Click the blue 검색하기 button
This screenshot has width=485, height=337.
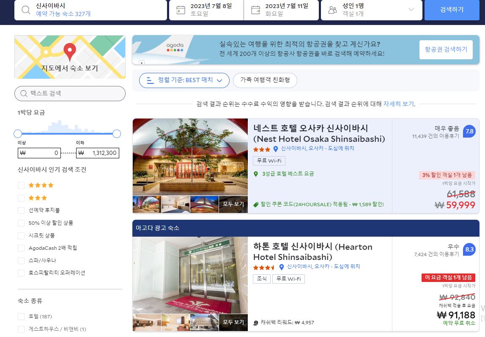[452, 10]
